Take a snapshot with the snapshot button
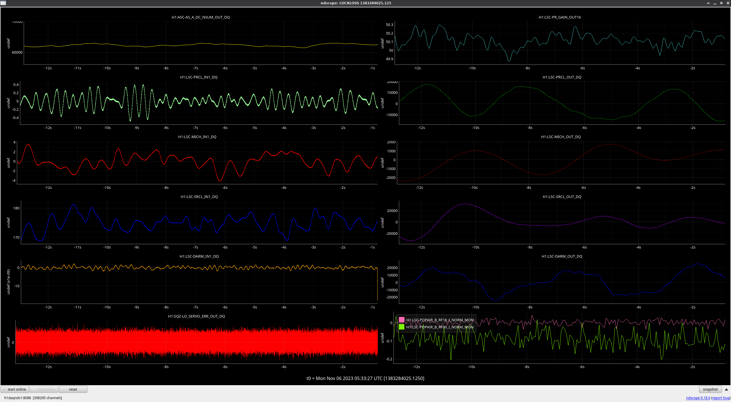 coord(710,389)
